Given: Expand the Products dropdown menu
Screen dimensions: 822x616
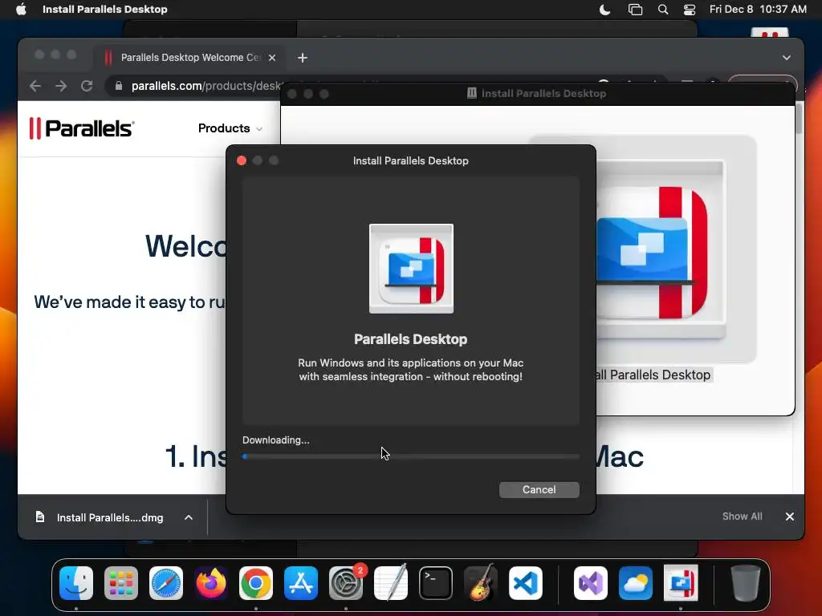Looking at the screenshot, I should pyautogui.click(x=230, y=128).
